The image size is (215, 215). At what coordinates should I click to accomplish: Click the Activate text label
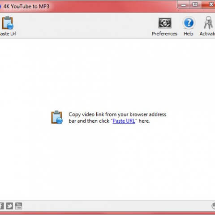pyautogui.click(x=207, y=34)
